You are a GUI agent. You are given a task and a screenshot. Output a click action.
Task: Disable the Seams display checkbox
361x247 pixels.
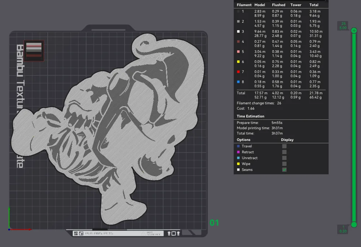[284, 169]
